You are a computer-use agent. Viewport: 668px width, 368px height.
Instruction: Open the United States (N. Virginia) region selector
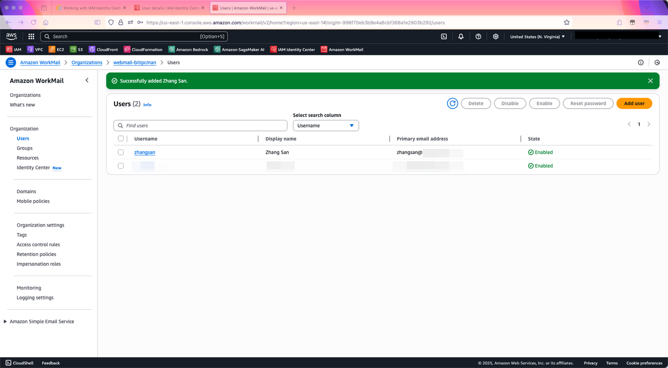point(537,36)
